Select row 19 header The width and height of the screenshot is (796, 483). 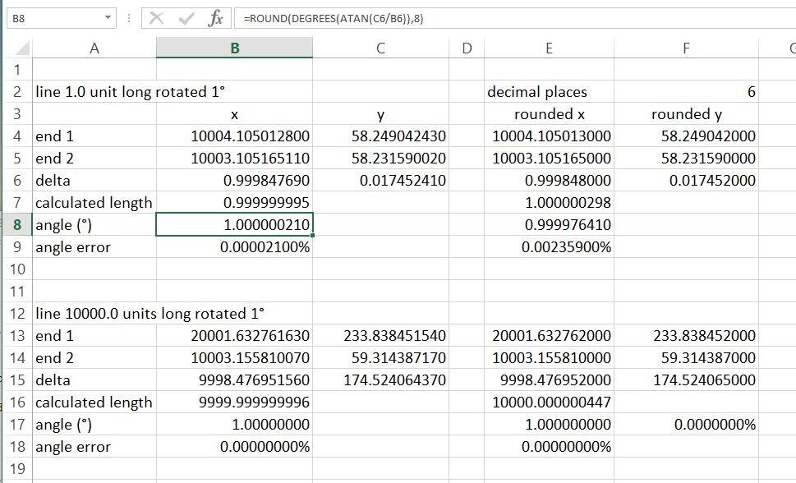[17, 468]
